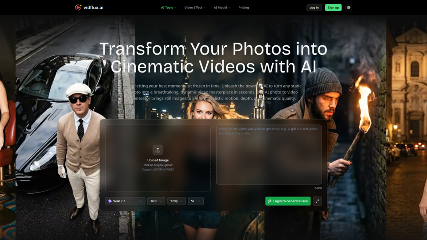The width and height of the screenshot is (427, 240).
Task: Open the 720p resolution dropdown
Action: 177,201
